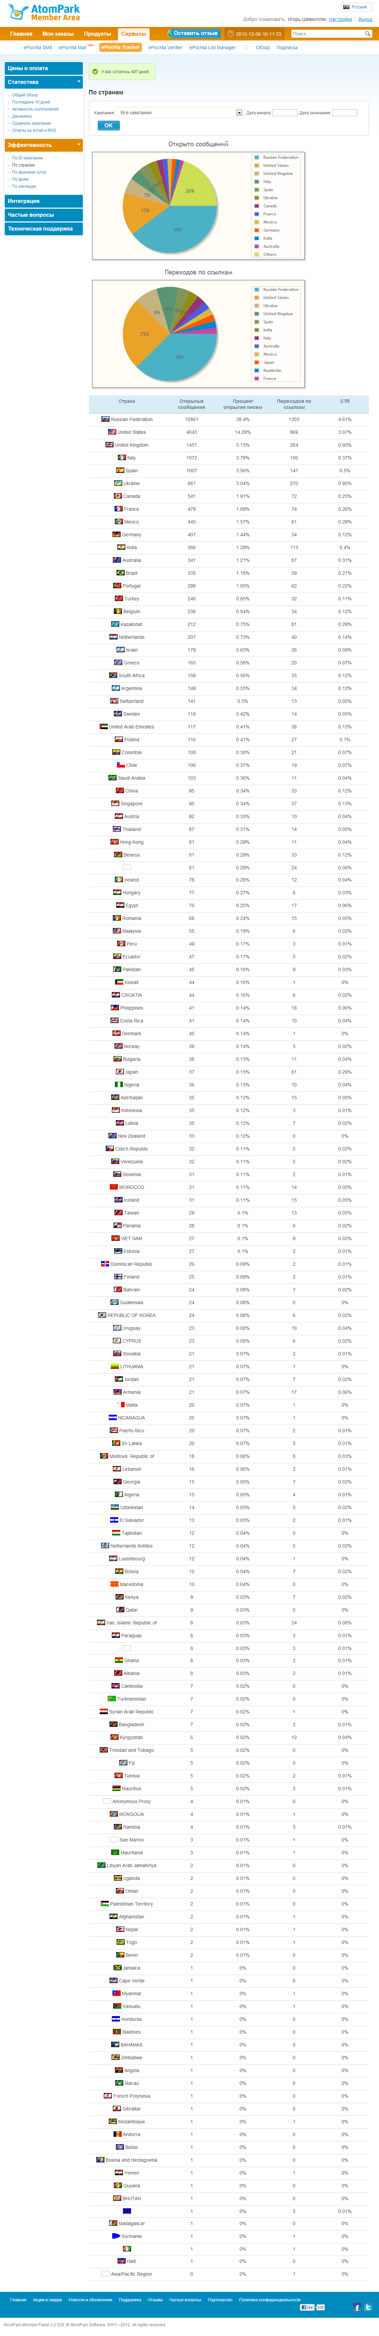Open the Сервисы main tab
379x2336 pixels.
(133, 34)
